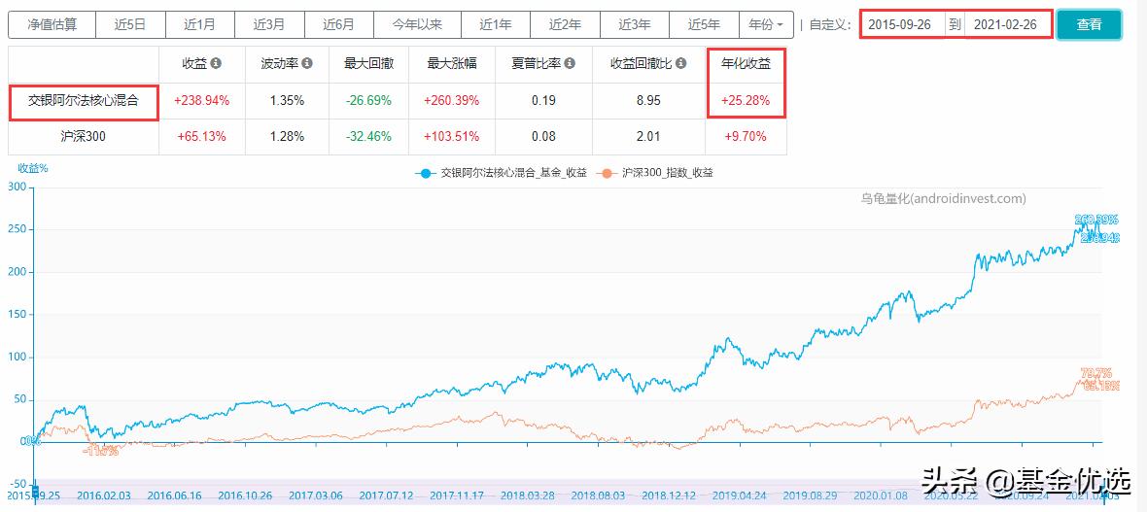The width and height of the screenshot is (1147, 512).
Task: Click annualized return +25.28%
Action: click(x=746, y=102)
